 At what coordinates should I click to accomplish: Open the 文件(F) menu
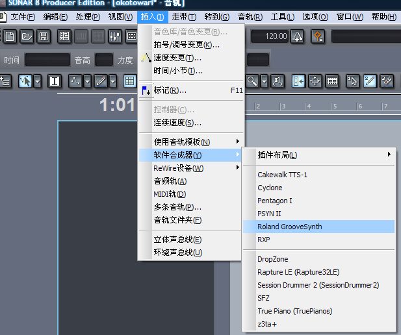tap(23, 17)
